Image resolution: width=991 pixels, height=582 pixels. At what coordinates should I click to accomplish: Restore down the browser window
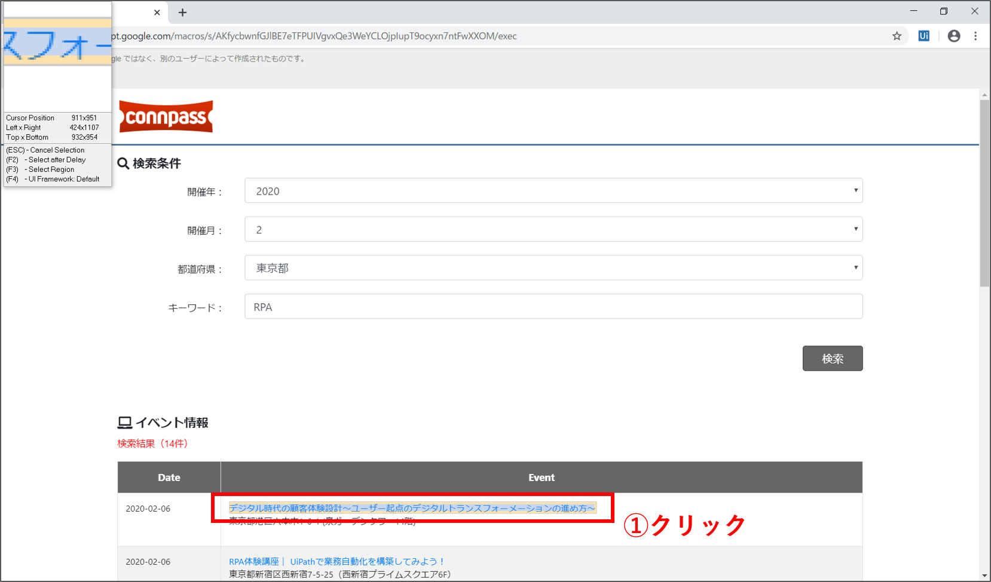pyautogui.click(x=944, y=11)
